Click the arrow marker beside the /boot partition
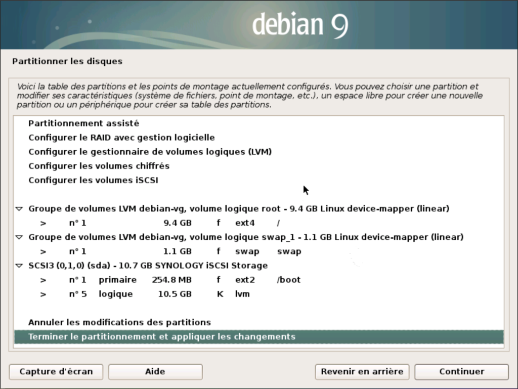The image size is (518, 389). pyautogui.click(x=44, y=280)
